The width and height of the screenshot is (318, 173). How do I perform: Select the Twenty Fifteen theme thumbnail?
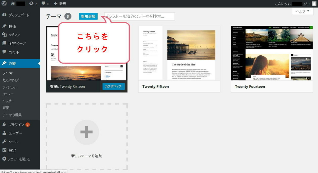tap(179, 53)
